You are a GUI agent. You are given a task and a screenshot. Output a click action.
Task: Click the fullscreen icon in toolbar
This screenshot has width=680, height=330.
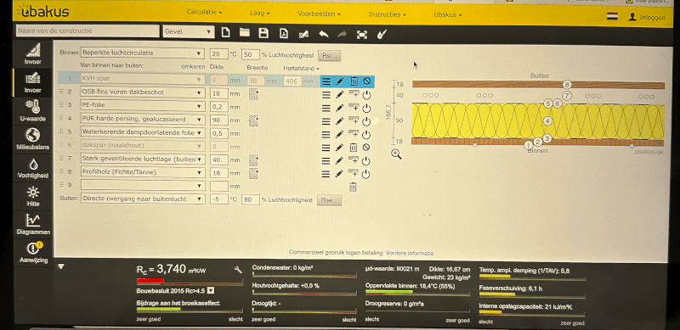[362, 35]
